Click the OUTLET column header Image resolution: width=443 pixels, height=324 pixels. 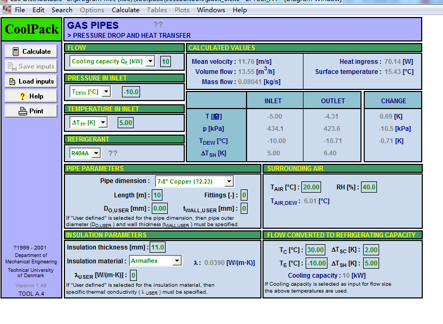(333, 101)
